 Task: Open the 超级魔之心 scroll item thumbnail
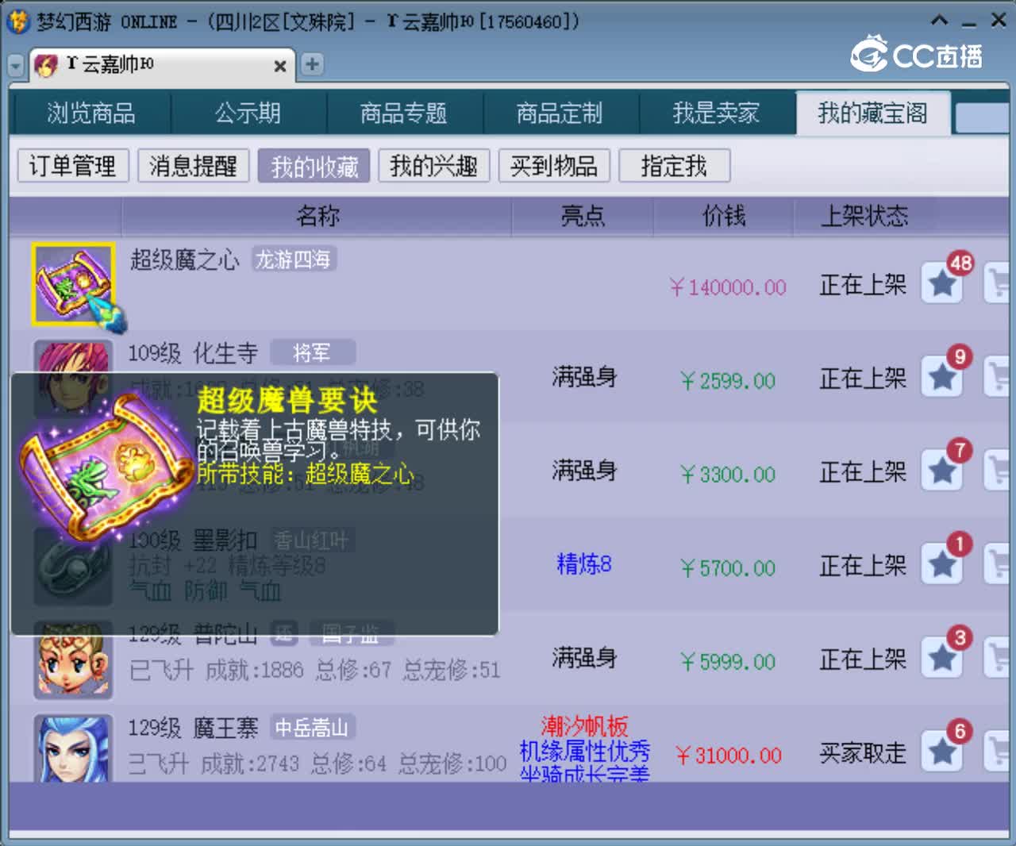pos(73,284)
